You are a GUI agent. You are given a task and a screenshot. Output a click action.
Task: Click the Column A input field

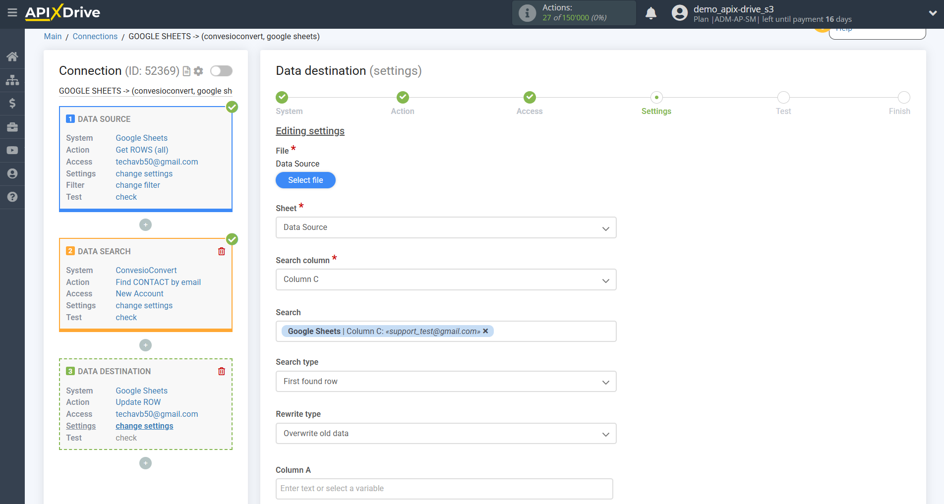444,489
